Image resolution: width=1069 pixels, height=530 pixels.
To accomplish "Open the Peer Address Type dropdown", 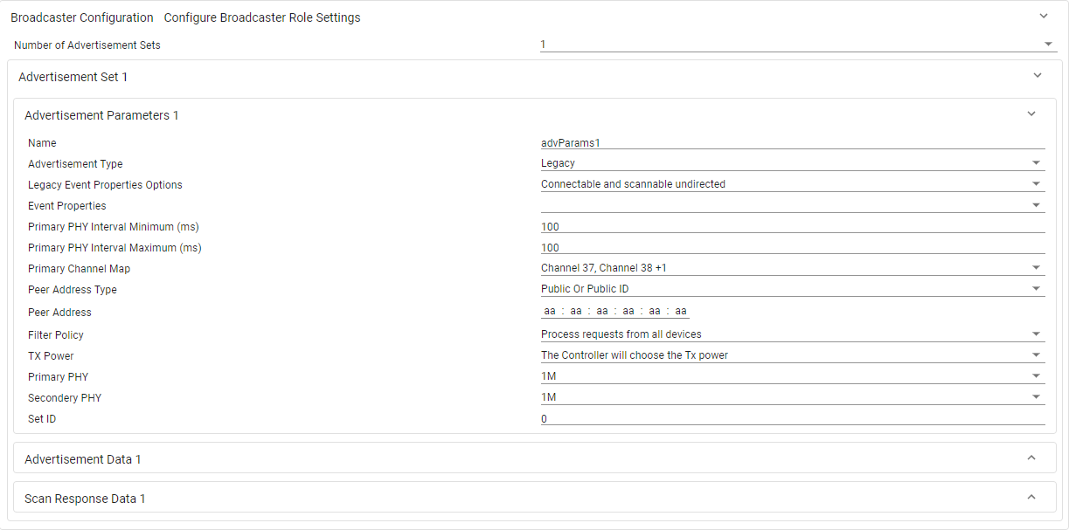I will 1037,290.
